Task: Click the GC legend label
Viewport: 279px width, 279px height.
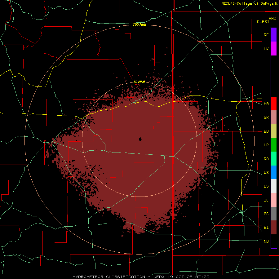Action: click(266, 214)
